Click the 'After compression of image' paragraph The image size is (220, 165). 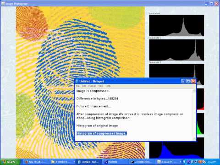point(130,116)
